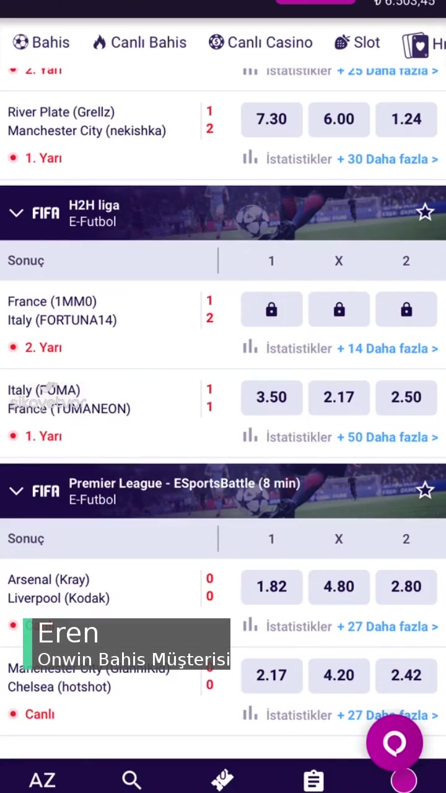Screen dimensions: 446x793
Task: Switch to the Canlı Bahis tab
Action: click(140, 42)
